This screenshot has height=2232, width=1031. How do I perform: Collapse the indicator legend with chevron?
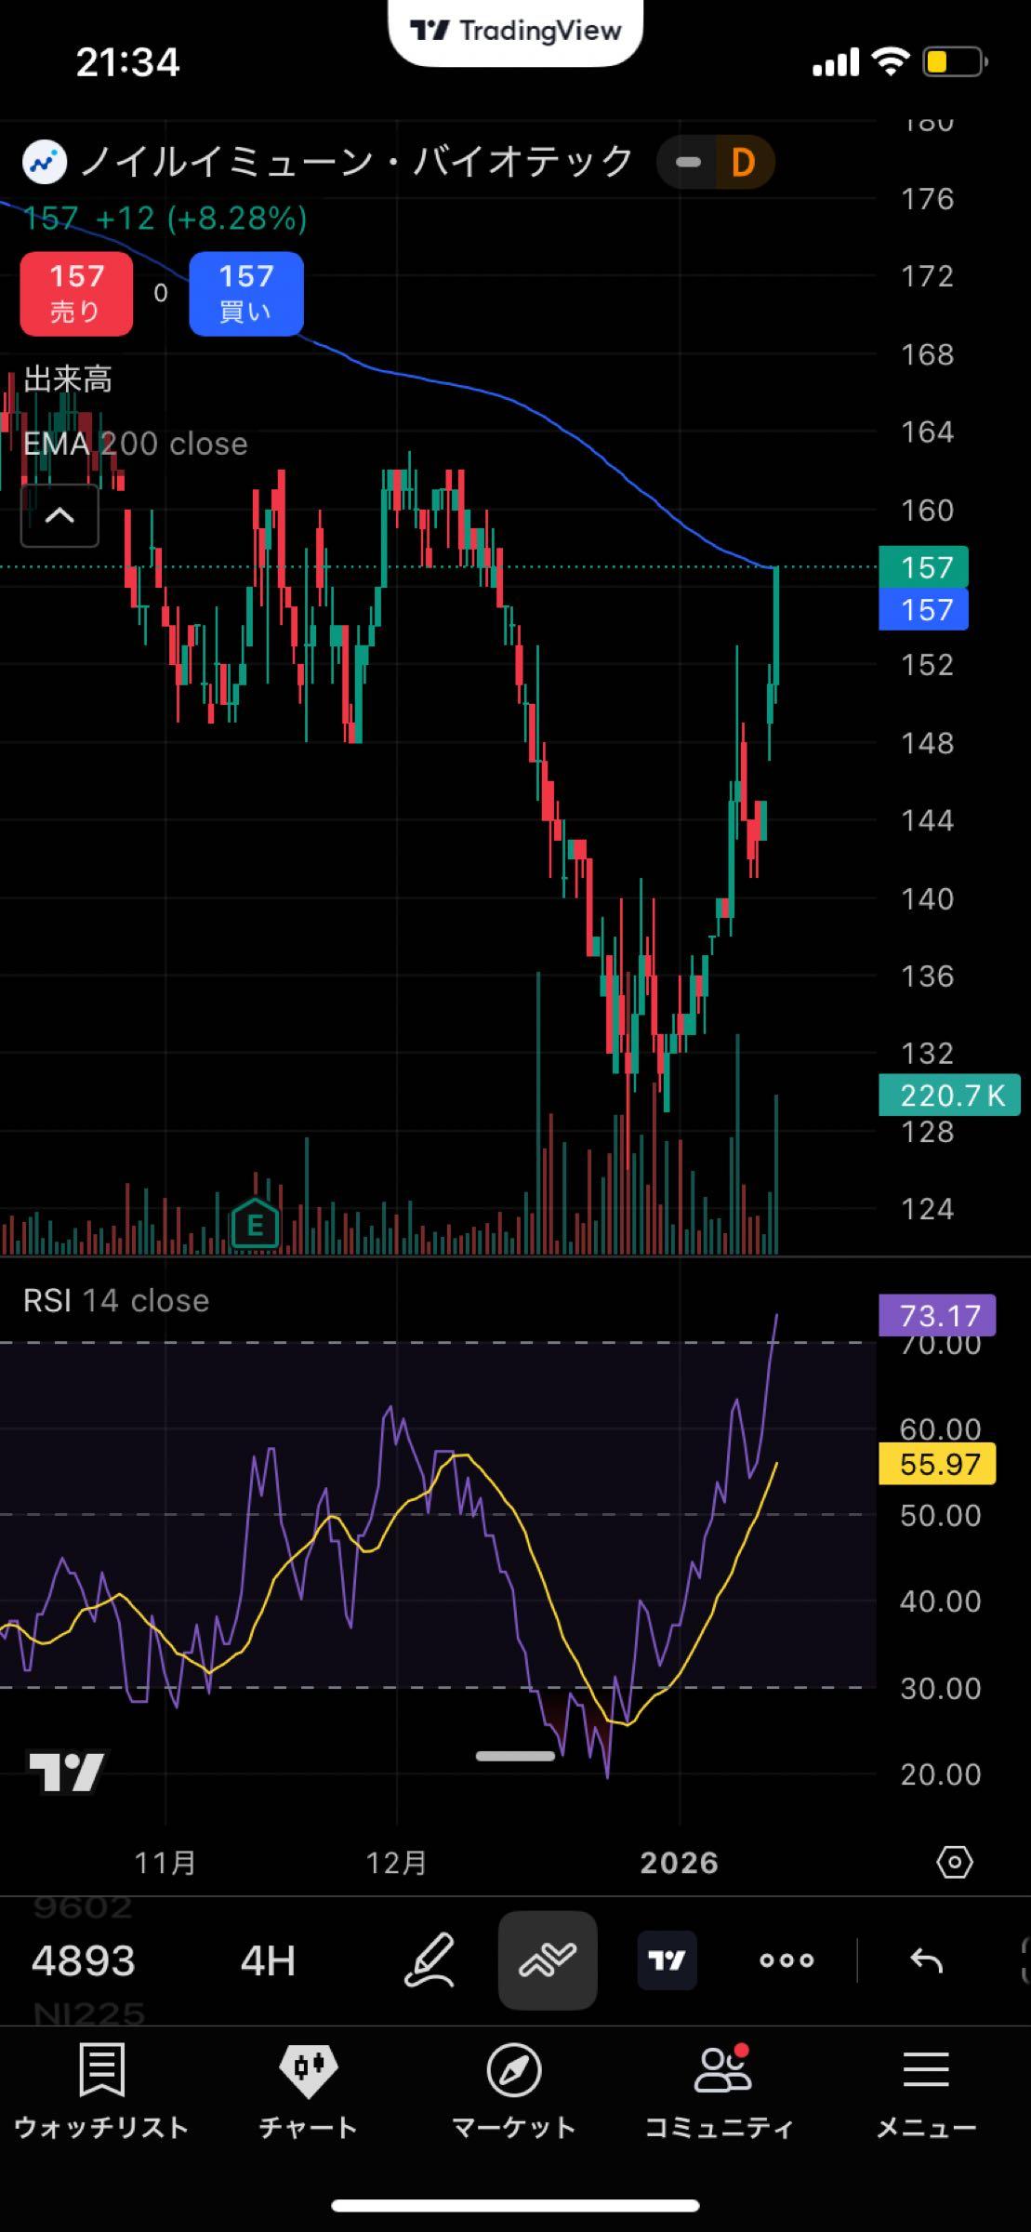(x=59, y=515)
